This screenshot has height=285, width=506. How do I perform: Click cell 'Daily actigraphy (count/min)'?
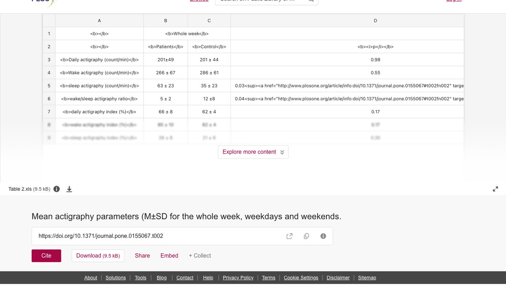(99, 60)
